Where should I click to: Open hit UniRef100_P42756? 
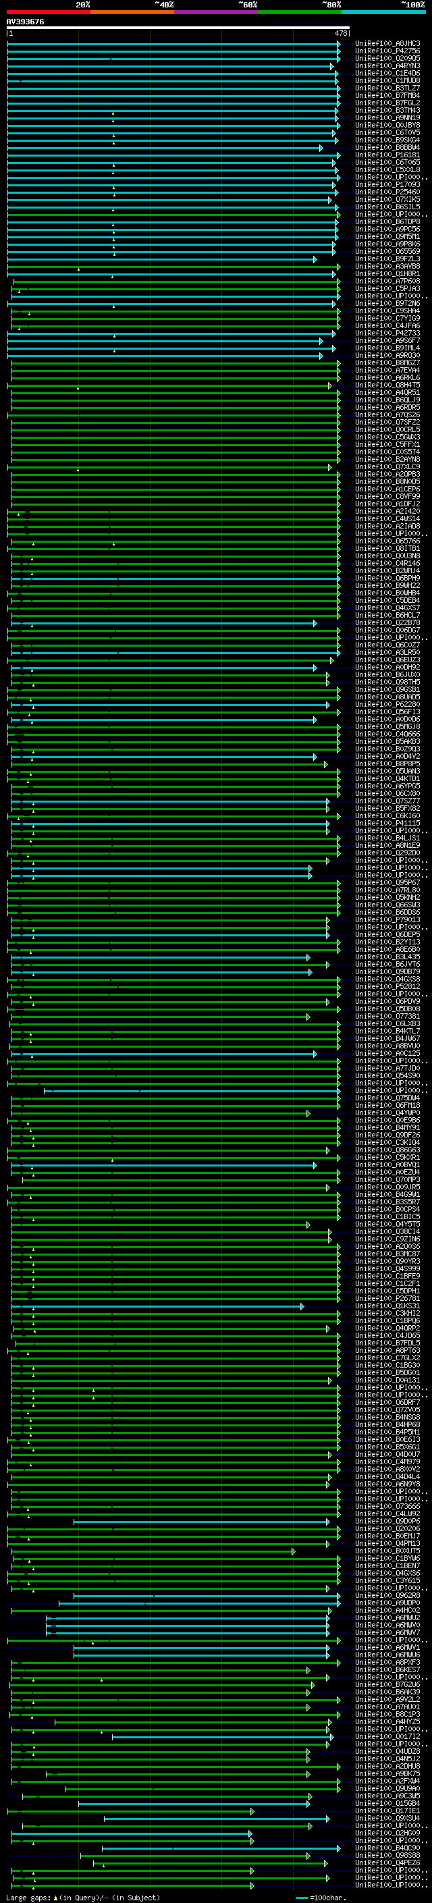[387, 51]
